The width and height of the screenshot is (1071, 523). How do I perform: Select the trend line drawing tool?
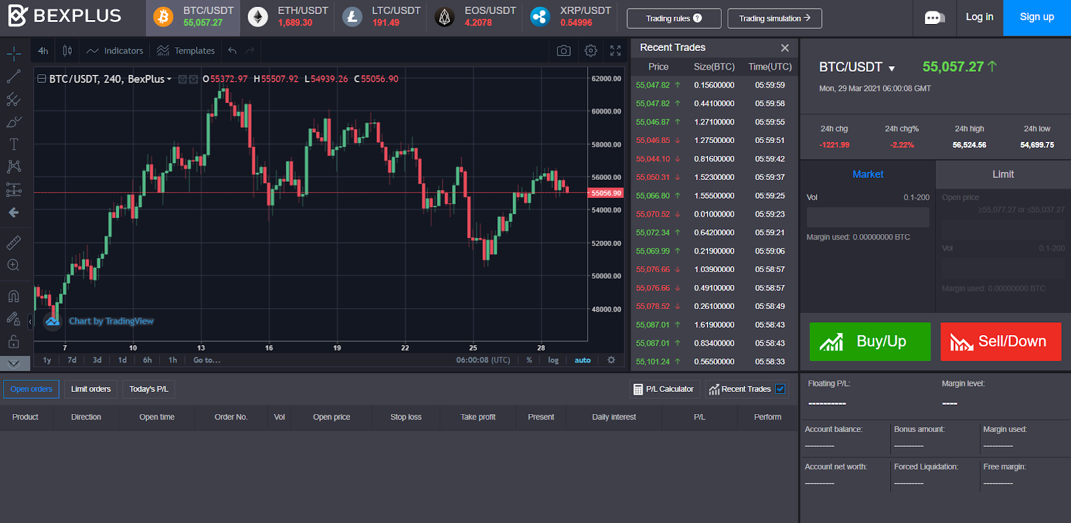pyautogui.click(x=13, y=76)
